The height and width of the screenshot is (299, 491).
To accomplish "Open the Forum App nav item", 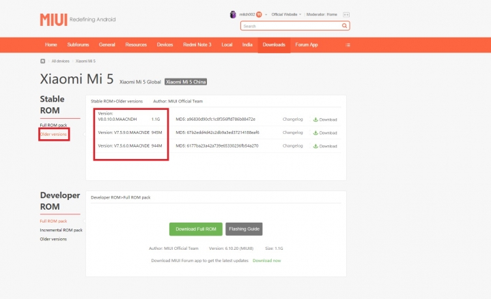I will point(307,45).
